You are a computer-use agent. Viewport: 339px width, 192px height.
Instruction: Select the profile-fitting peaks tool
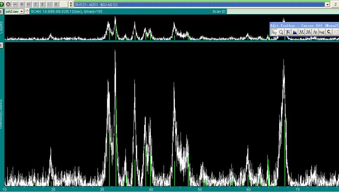coord(315,32)
